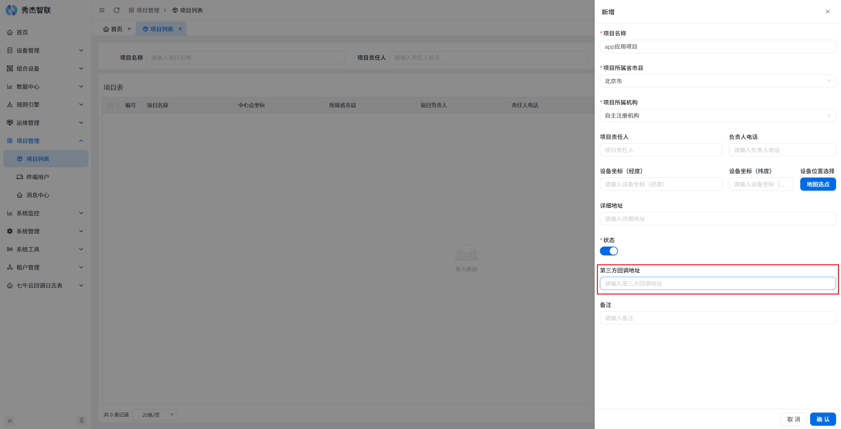The image size is (841, 429).
Task: Click the 确认 button
Action: click(x=823, y=419)
